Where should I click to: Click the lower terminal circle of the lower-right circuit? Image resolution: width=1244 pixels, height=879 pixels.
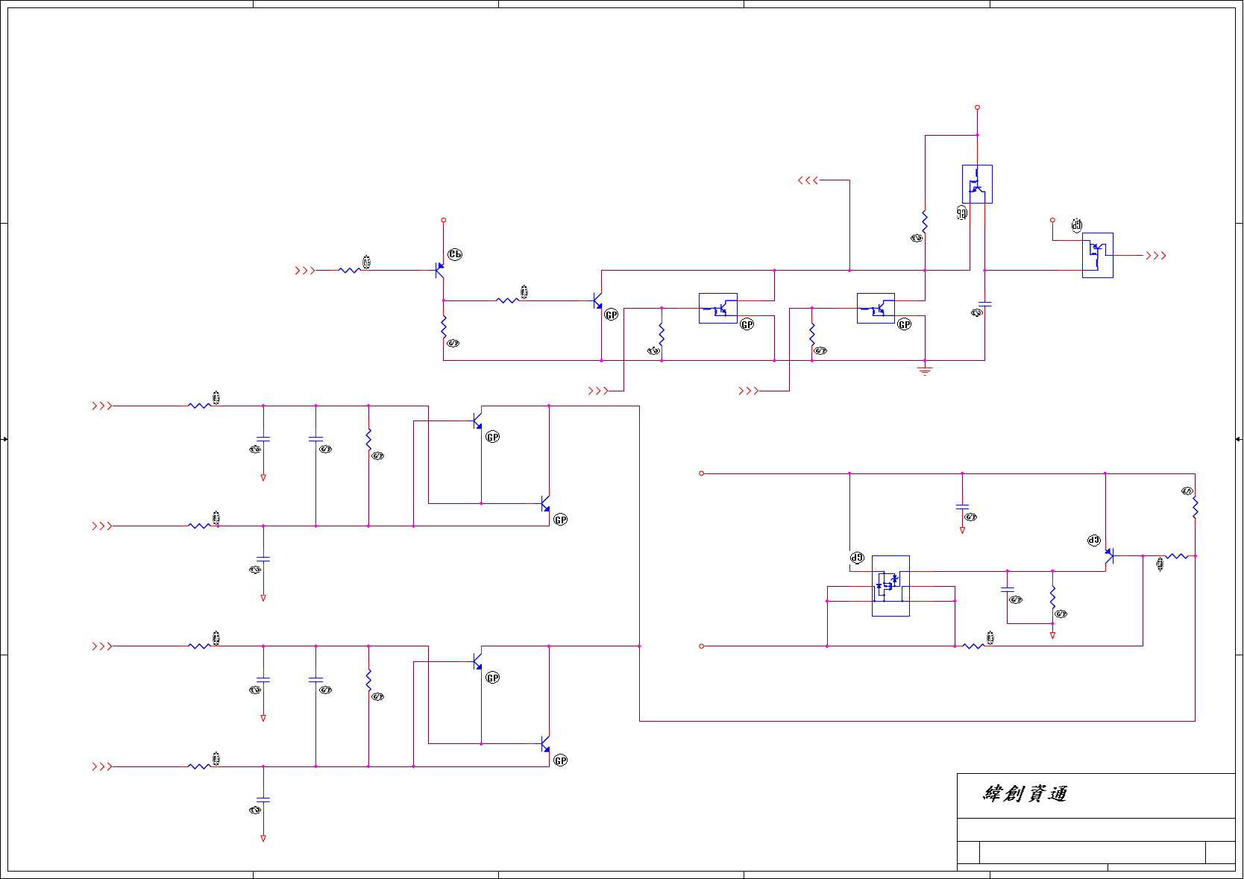point(701,646)
